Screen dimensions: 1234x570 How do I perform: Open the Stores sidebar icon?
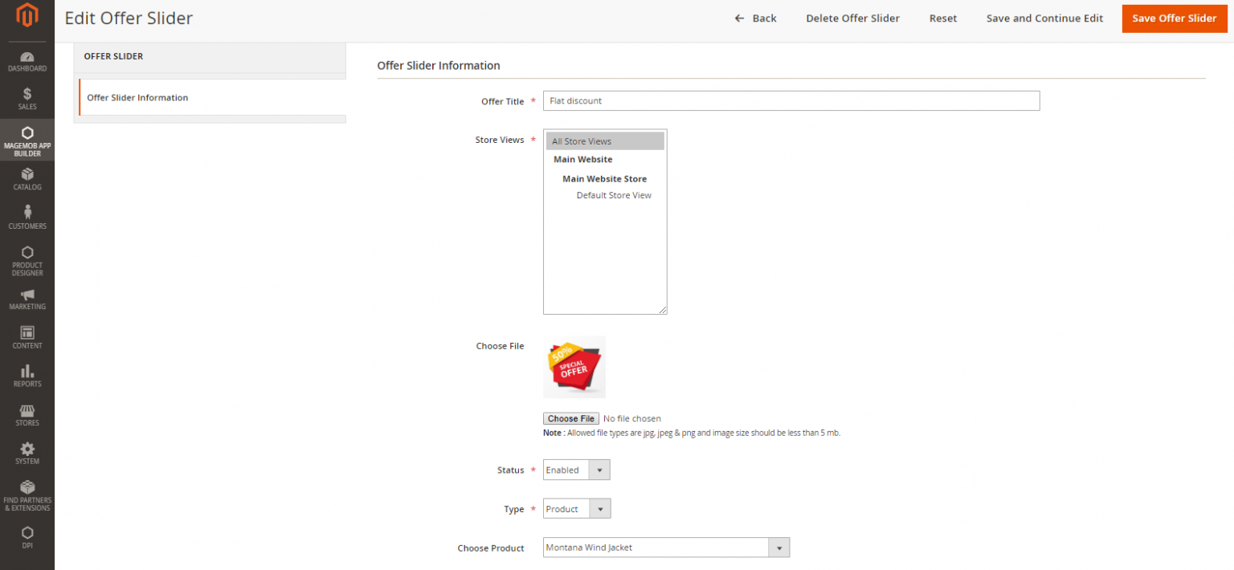coord(27,415)
